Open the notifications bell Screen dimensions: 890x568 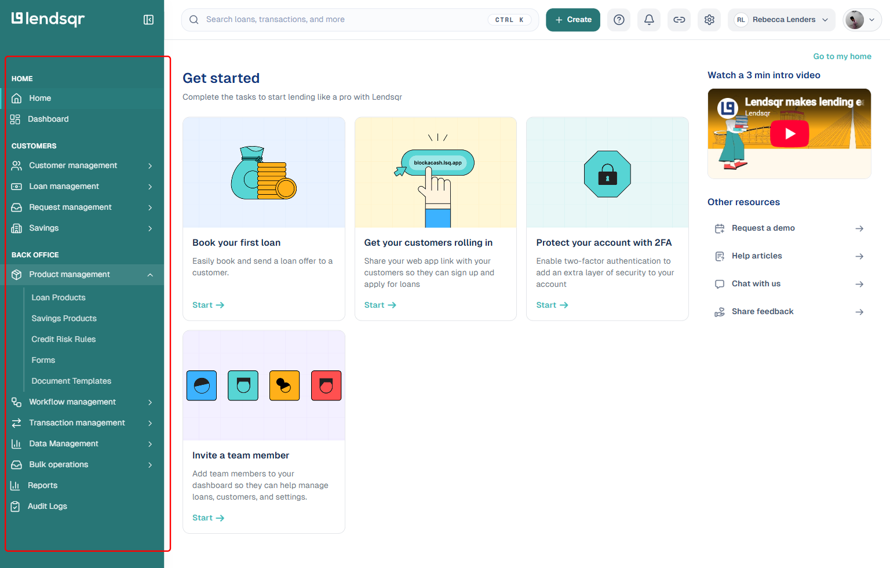(649, 20)
